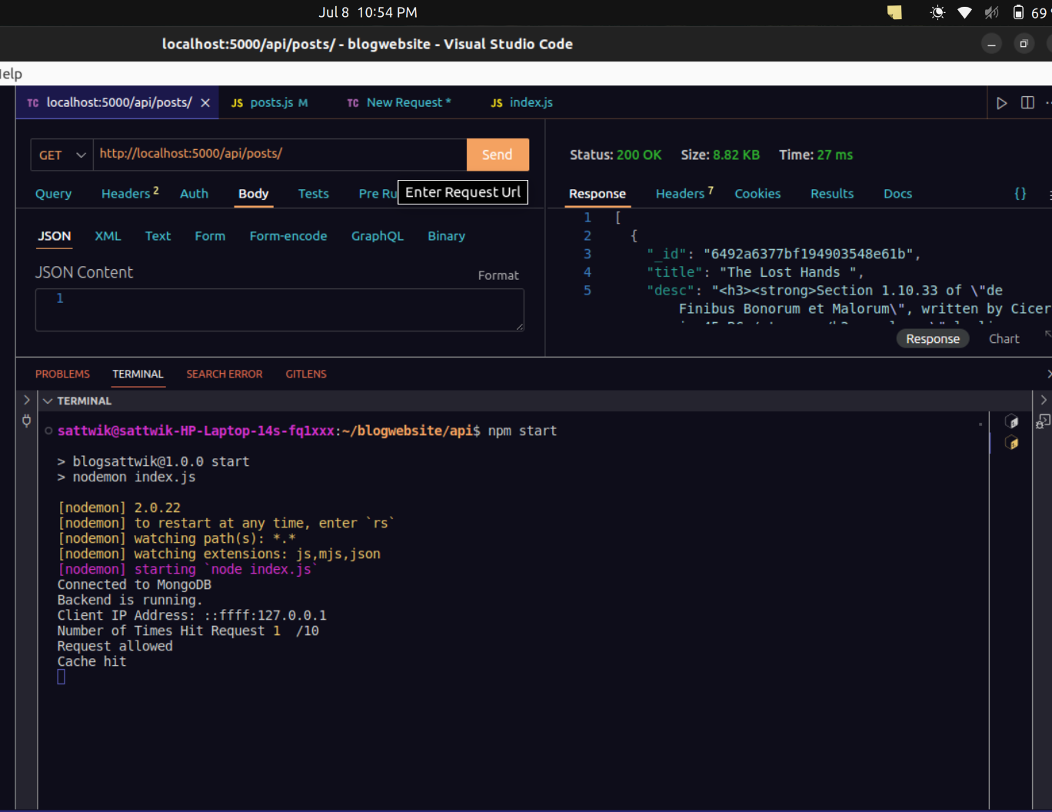Select the Text body type
Screen dimensions: 1052x812
pyautogui.click(x=158, y=236)
